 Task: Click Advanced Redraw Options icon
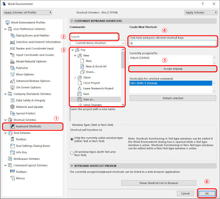12,81
